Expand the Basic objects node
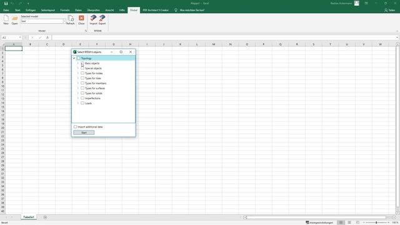Viewport: 400px width, 225px height. click(78, 63)
